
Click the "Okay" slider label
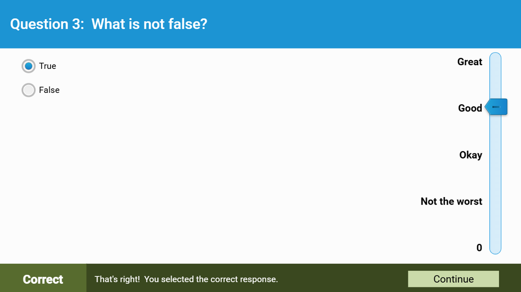pyautogui.click(x=470, y=155)
